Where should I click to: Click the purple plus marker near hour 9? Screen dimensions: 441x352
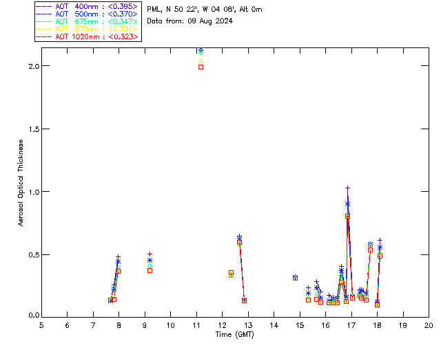(x=150, y=254)
